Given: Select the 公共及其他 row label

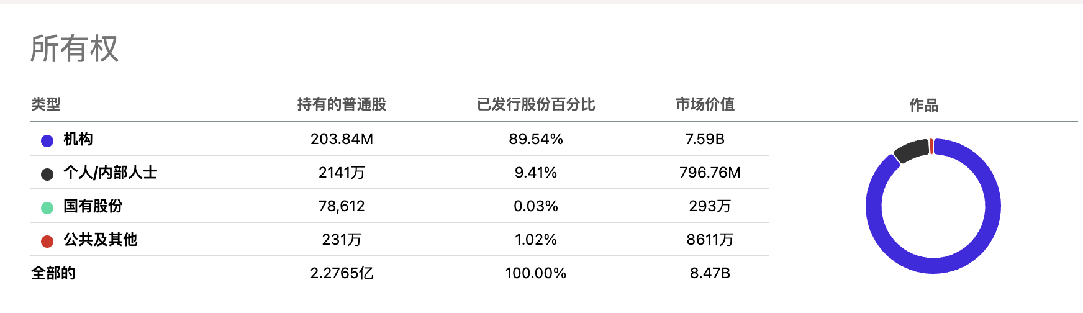Looking at the screenshot, I should (x=101, y=240).
